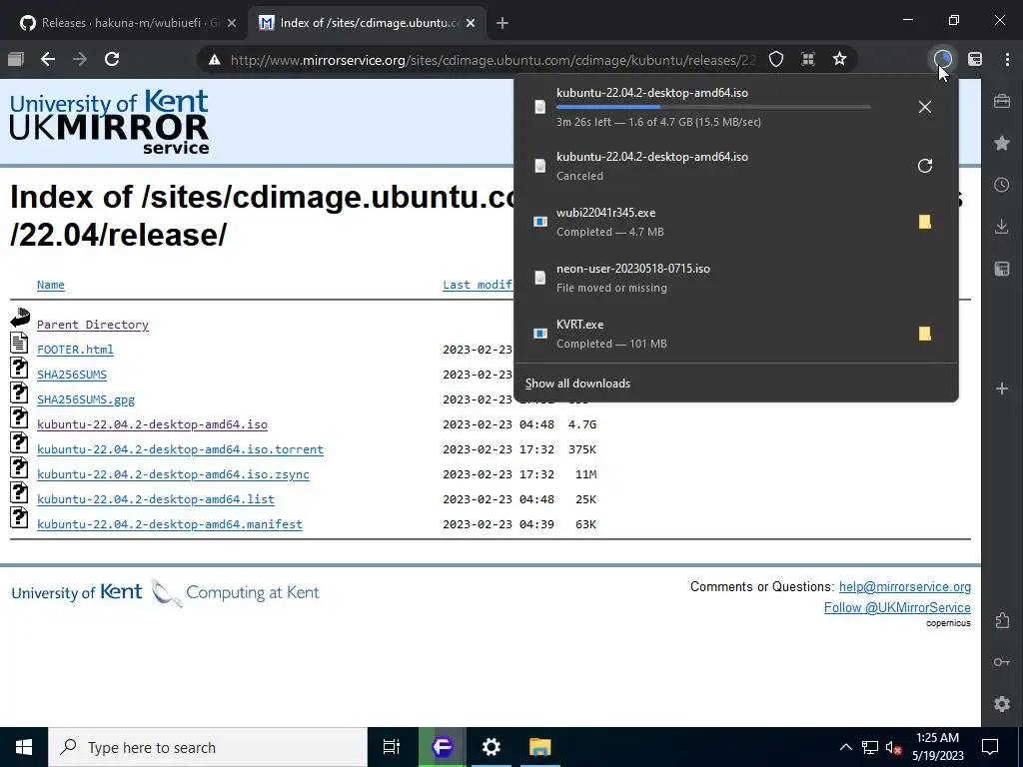Open the passwords key icon in sidebar

coord(1002,662)
